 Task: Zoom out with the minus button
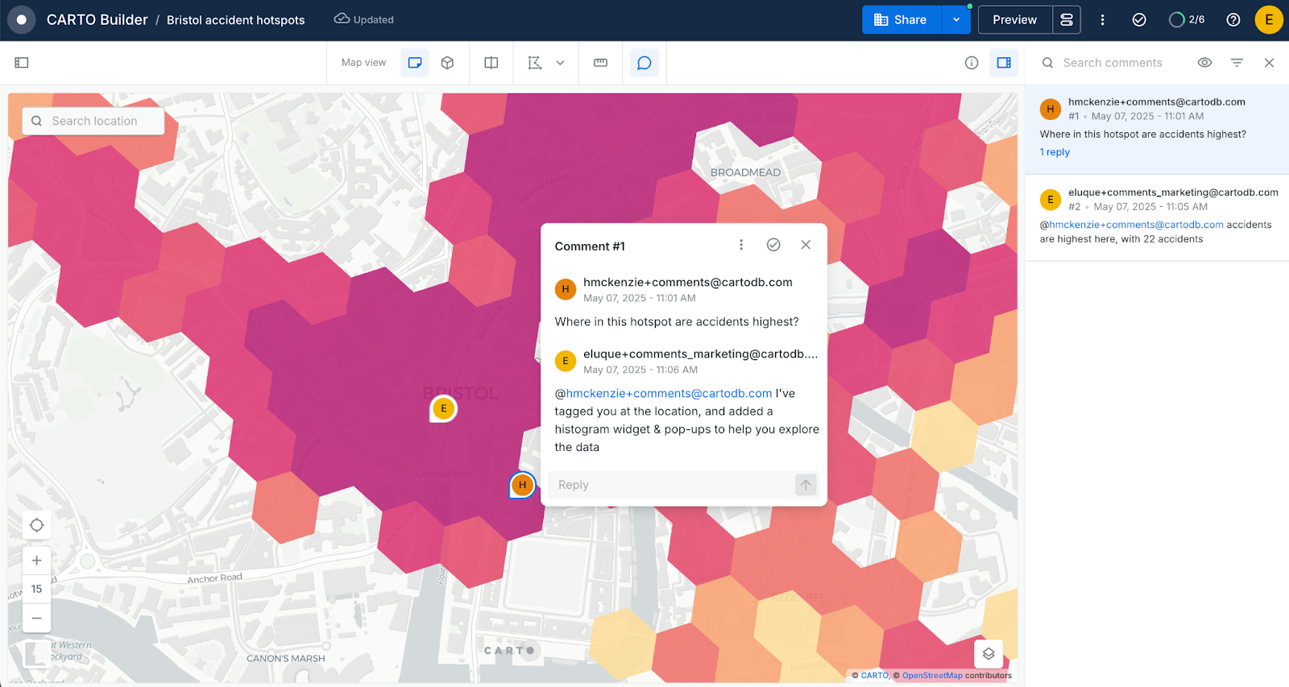point(37,618)
